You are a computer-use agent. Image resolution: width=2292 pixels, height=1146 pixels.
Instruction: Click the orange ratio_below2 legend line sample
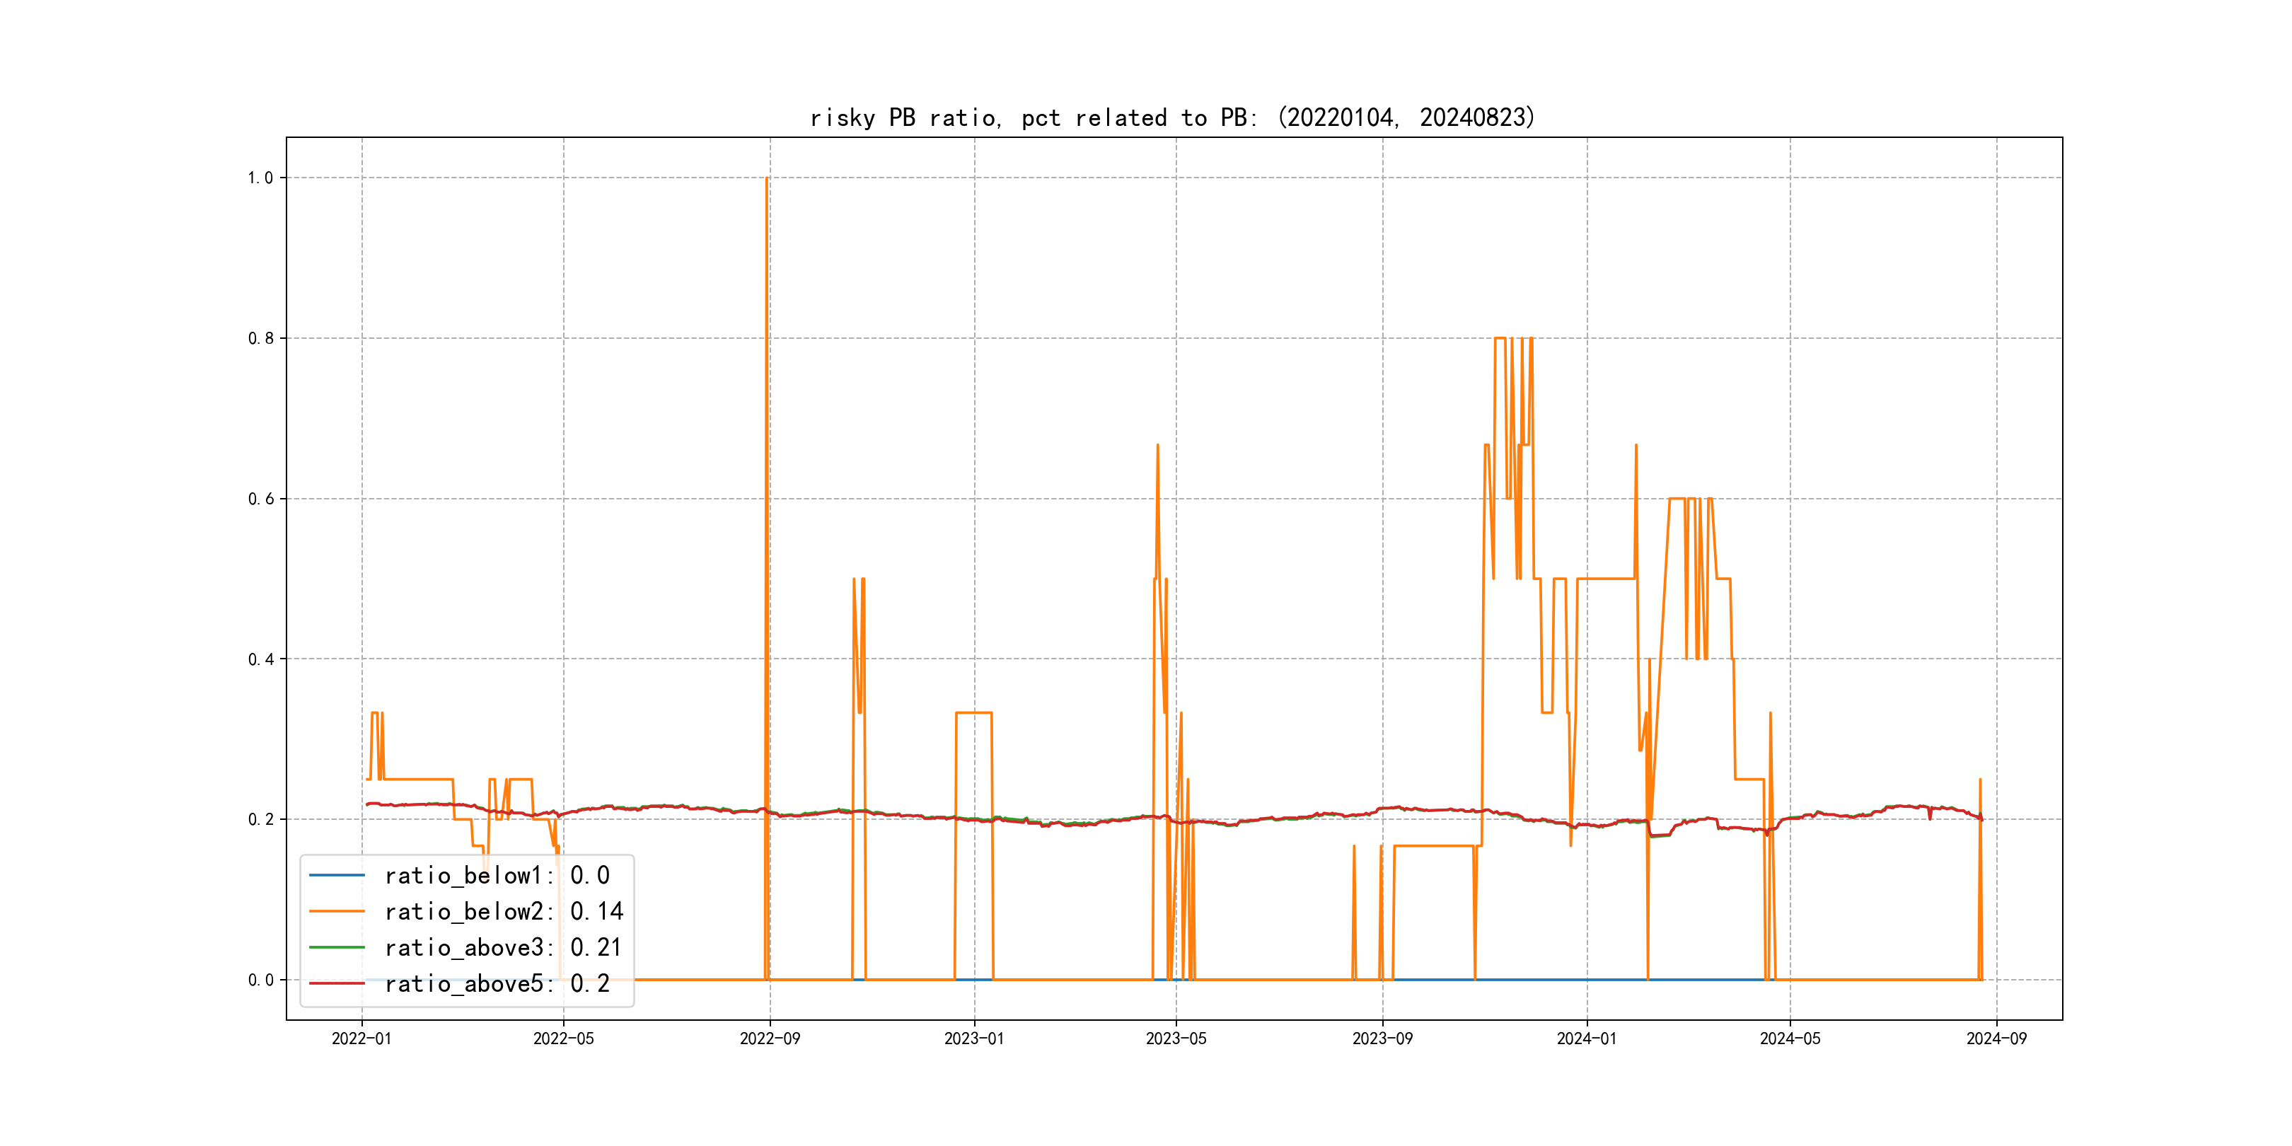[336, 911]
